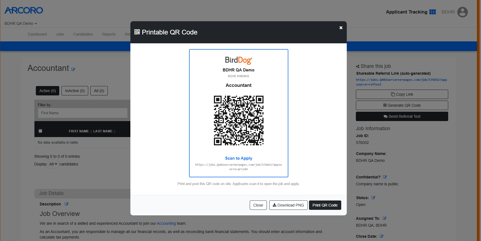Open the BDHR QA Demo company dropdown
Viewport: 481px width, 241px height.
(x=21, y=23)
